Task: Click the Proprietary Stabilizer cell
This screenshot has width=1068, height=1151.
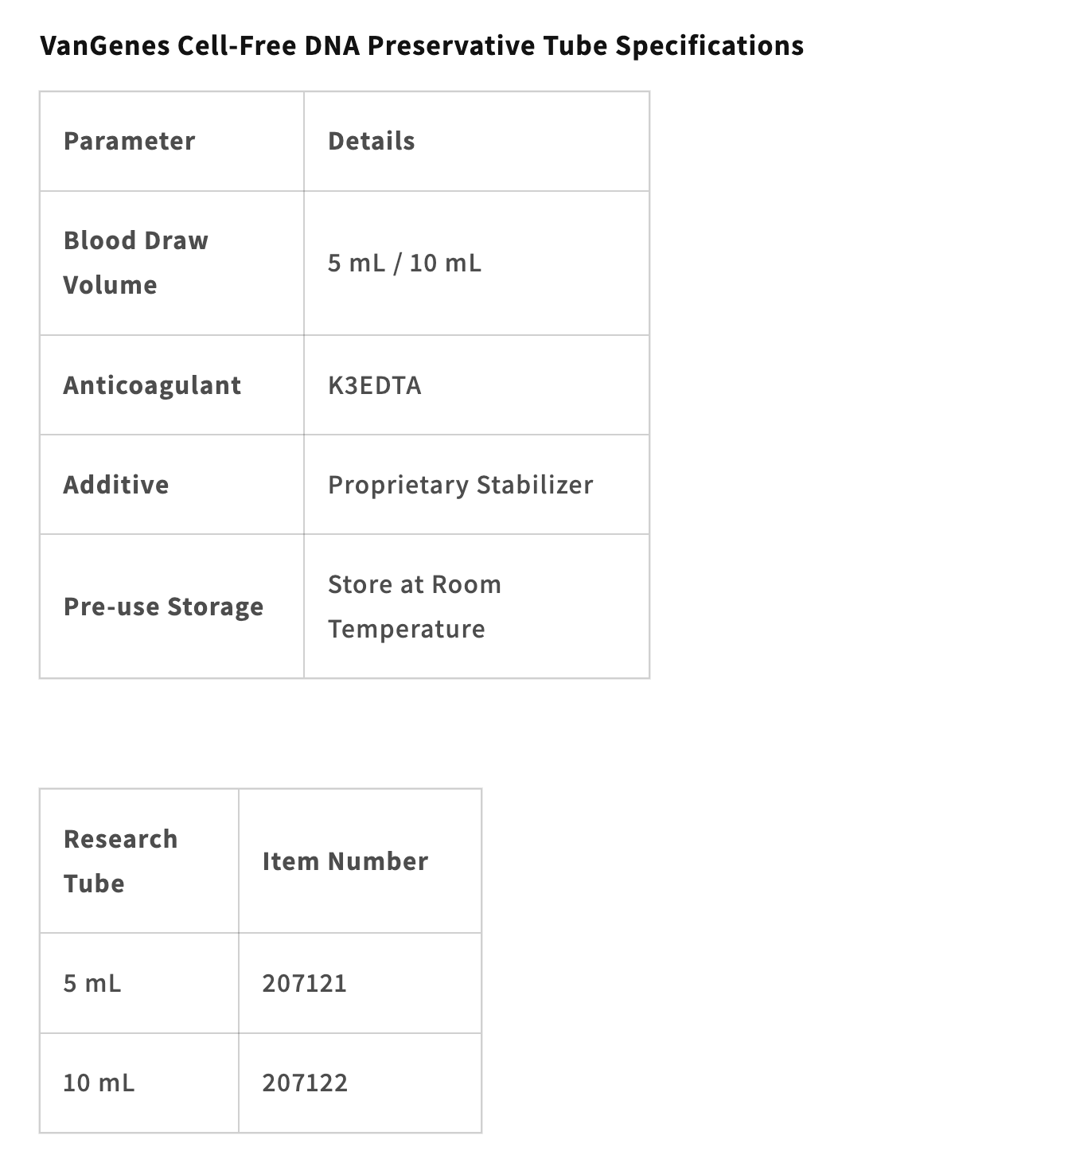Action: (x=460, y=485)
